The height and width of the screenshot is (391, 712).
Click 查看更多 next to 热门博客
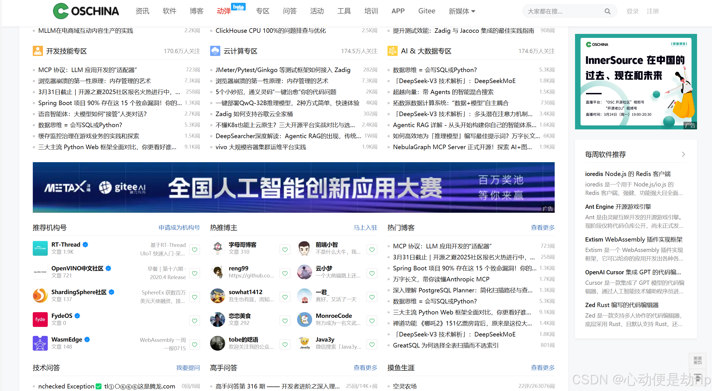pyautogui.click(x=543, y=228)
